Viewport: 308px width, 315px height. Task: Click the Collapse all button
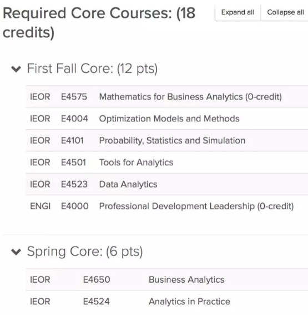285,12
